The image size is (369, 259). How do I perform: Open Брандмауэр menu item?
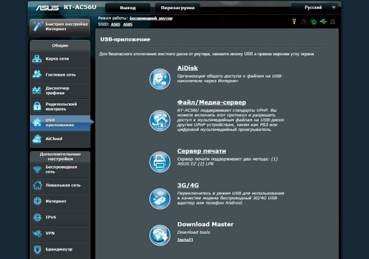click(60, 250)
